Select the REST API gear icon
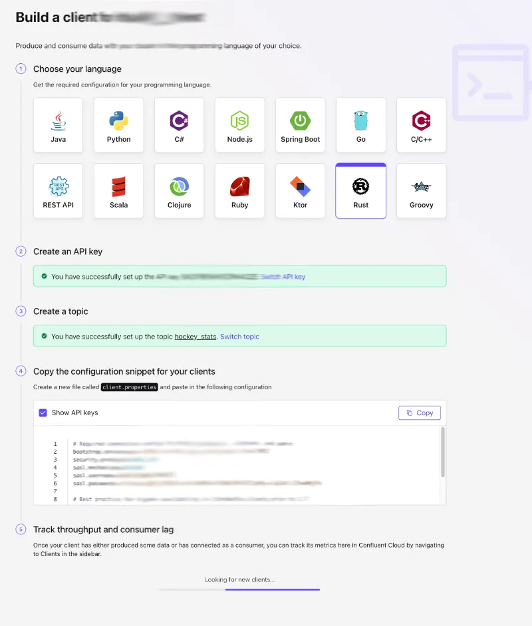Viewport: 532px width, 626px height. (x=59, y=186)
